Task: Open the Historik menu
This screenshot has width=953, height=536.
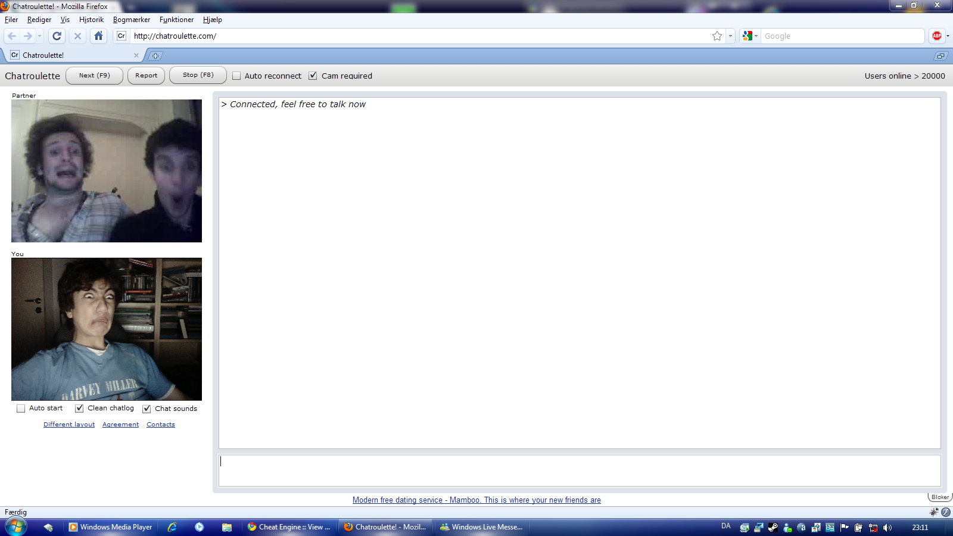Action: tap(91, 20)
